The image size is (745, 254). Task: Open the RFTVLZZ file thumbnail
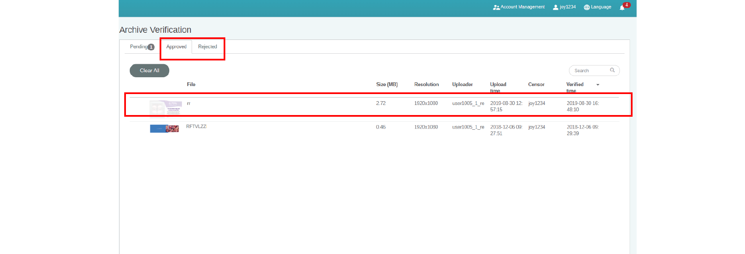[164, 128]
